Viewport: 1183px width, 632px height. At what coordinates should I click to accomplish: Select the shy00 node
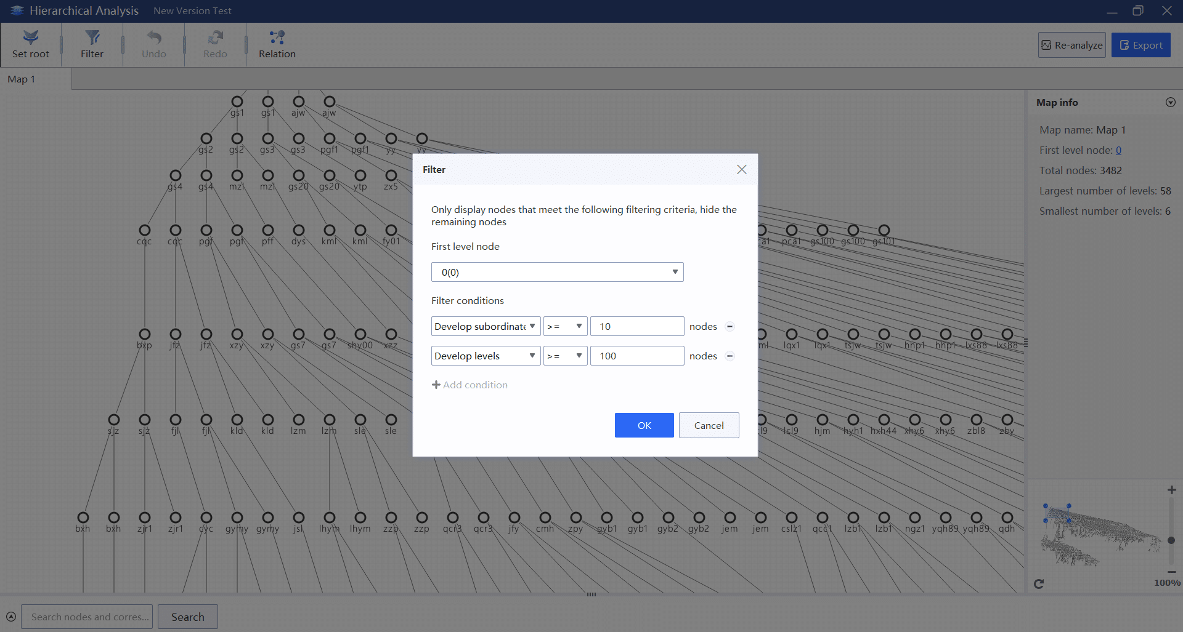360,335
